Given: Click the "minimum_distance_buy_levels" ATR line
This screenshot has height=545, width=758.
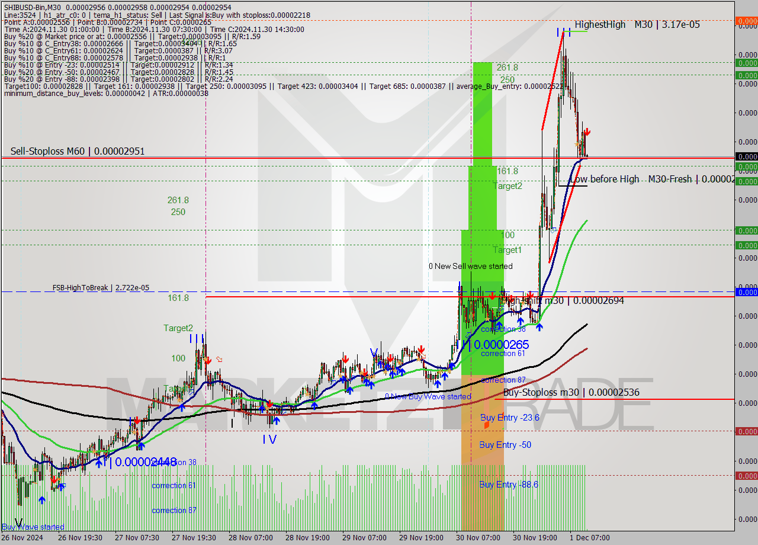Looking at the screenshot, I should (x=106, y=93).
